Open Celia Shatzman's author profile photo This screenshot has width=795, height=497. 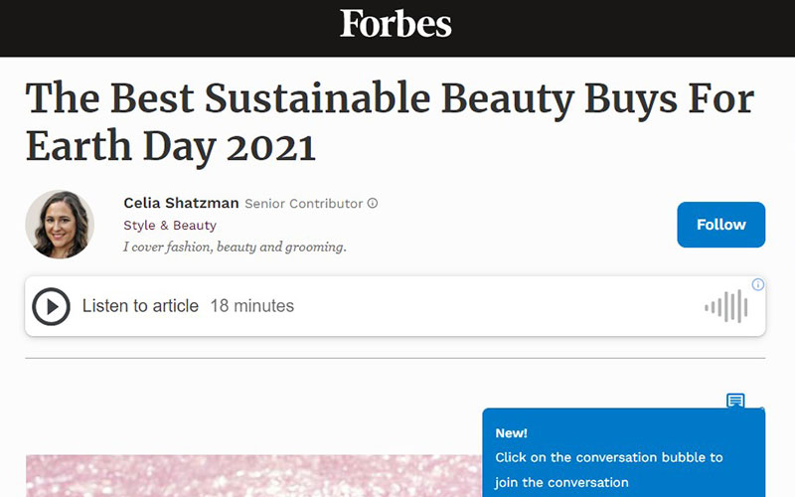[x=60, y=225]
